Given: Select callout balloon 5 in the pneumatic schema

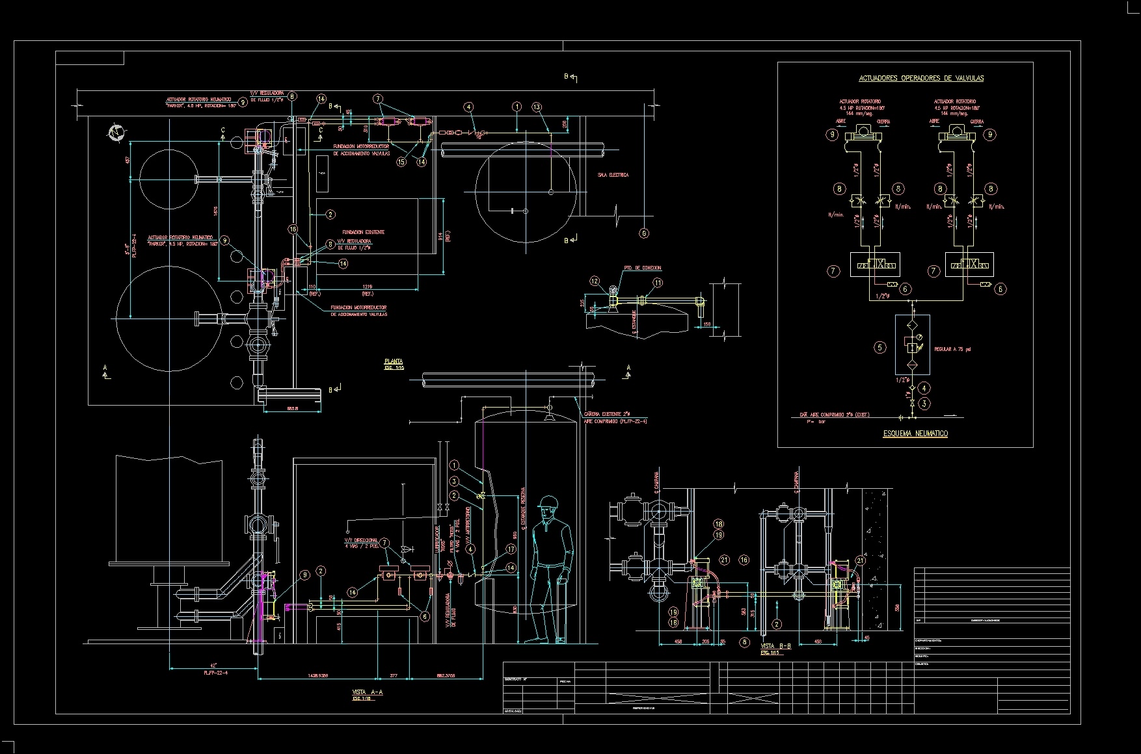Looking at the screenshot, I should coord(879,347).
